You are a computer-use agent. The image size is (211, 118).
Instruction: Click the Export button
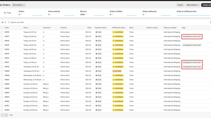pos(180,5)
